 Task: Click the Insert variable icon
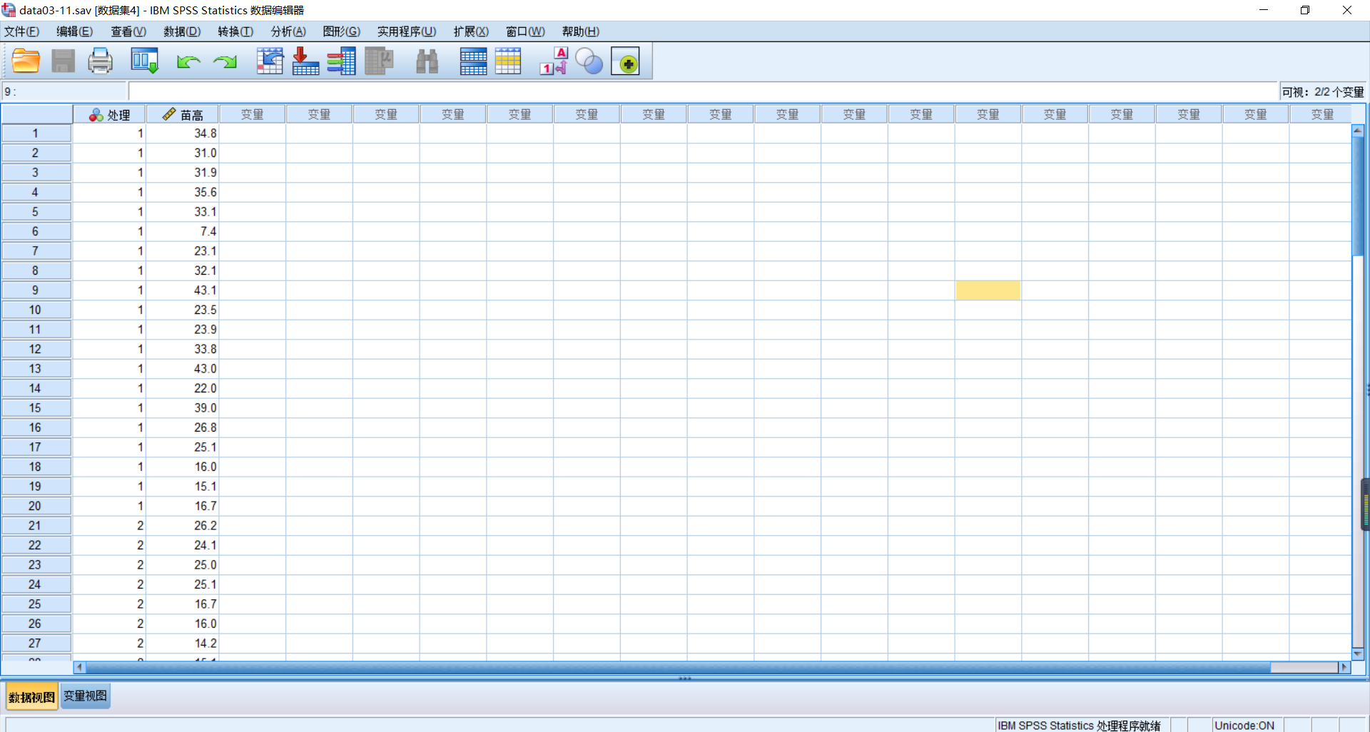(508, 61)
